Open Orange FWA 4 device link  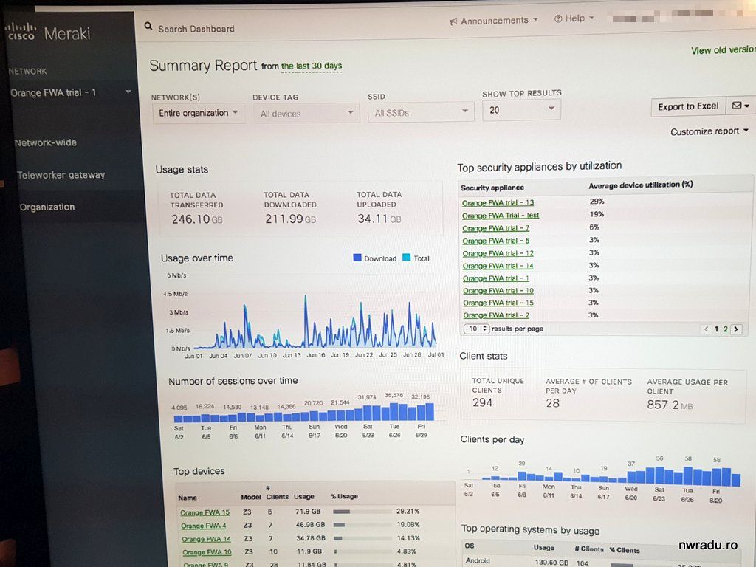click(204, 526)
